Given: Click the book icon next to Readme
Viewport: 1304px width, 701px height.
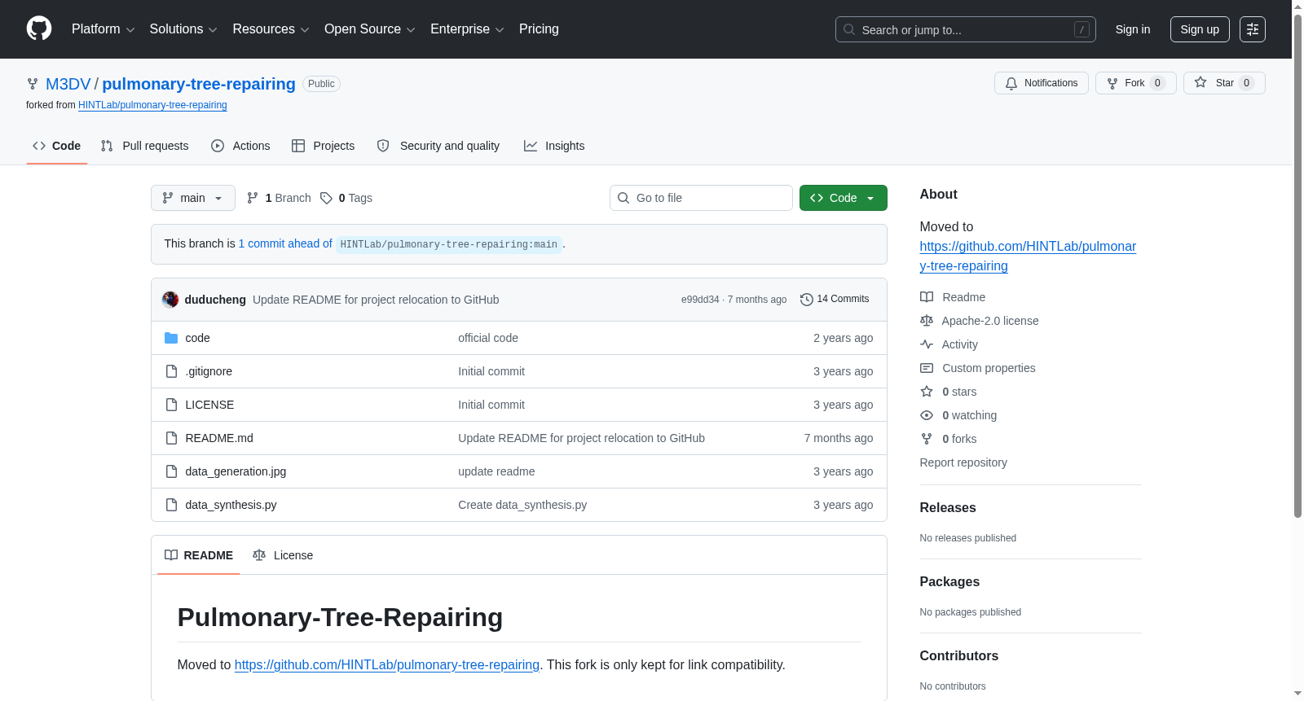Looking at the screenshot, I should (x=927, y=297).
